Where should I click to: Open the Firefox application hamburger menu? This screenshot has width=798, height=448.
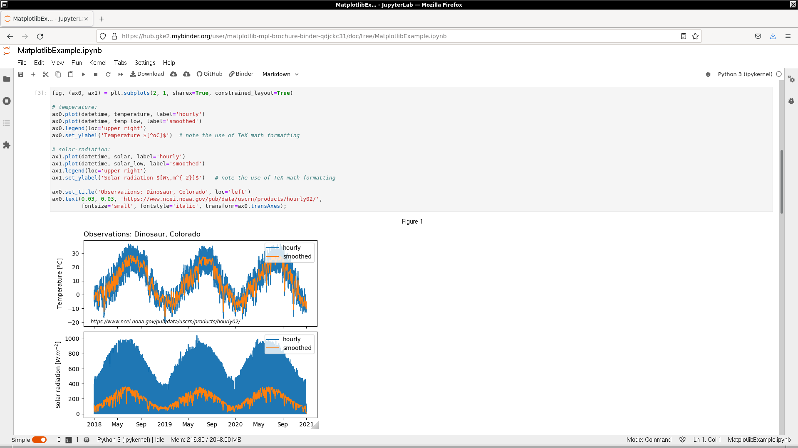[788, 36]
